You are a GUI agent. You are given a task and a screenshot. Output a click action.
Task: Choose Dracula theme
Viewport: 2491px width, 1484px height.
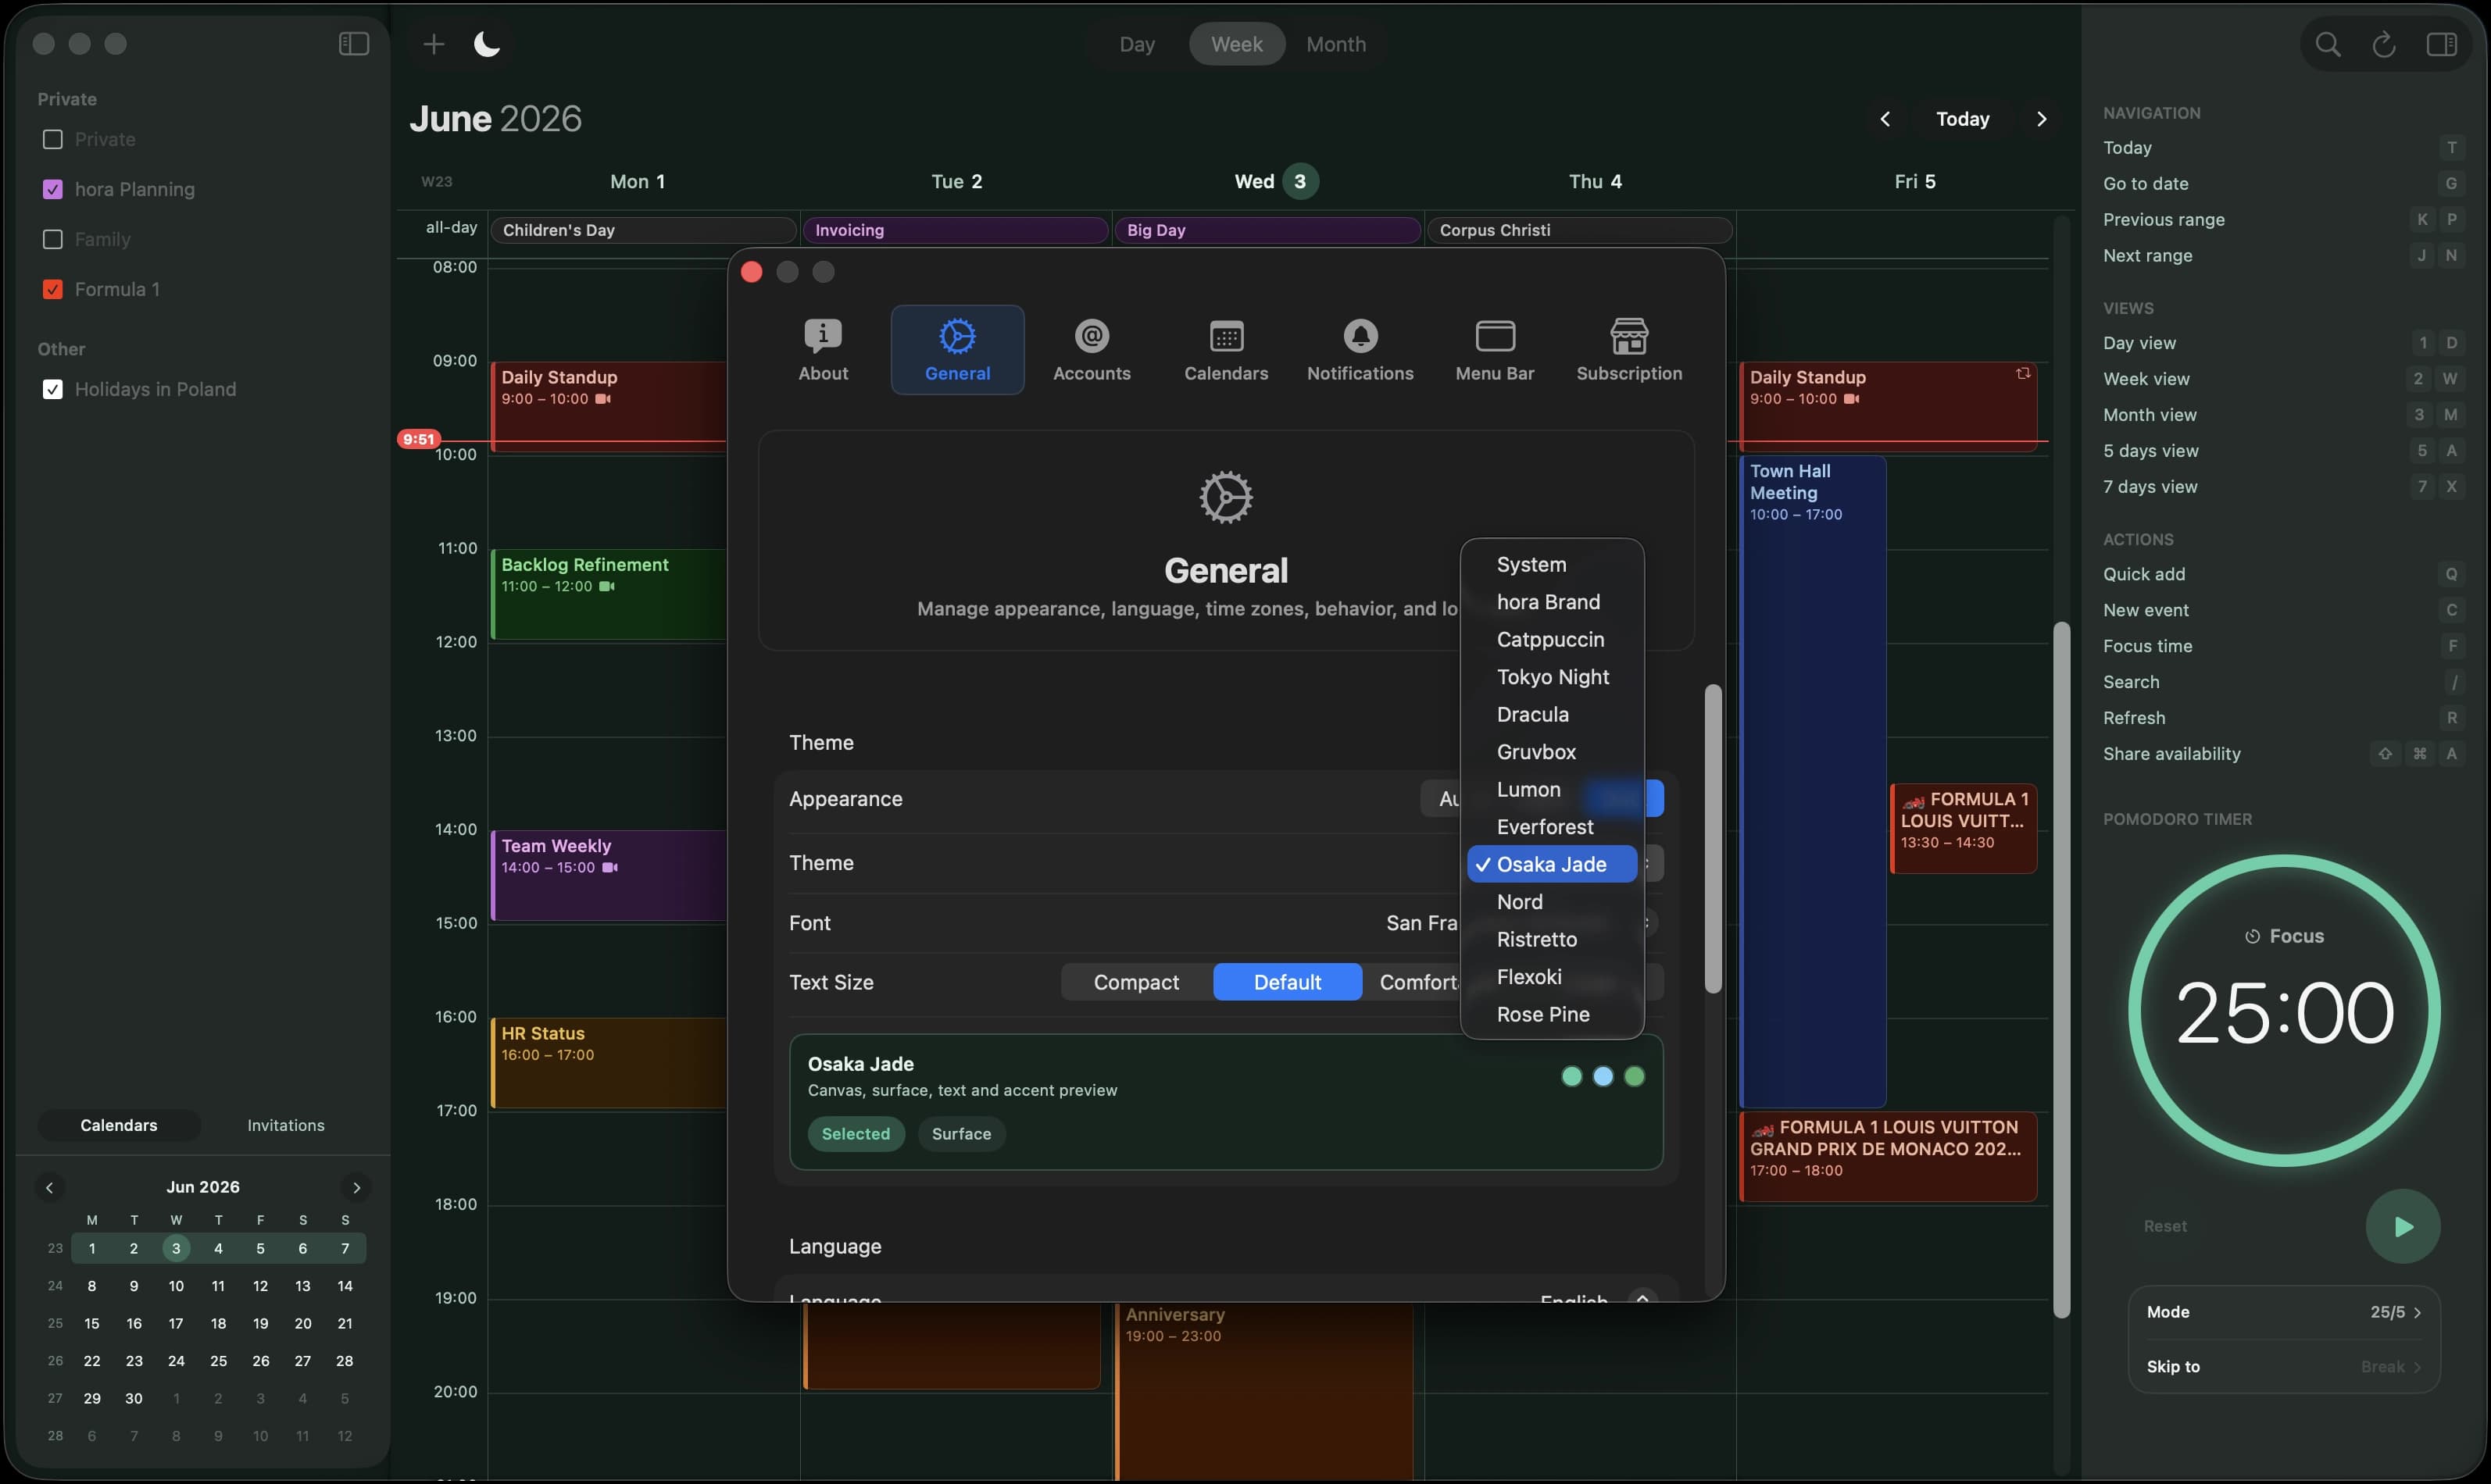coord(1552,715)
